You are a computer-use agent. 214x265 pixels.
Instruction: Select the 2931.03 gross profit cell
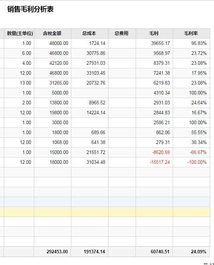tap(154, 103)
